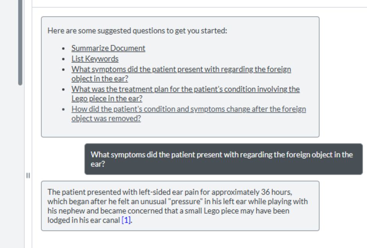Ask about treatment plan for the Lego piece
Viewport: 367px width, 248px height.
pos(185,94)
